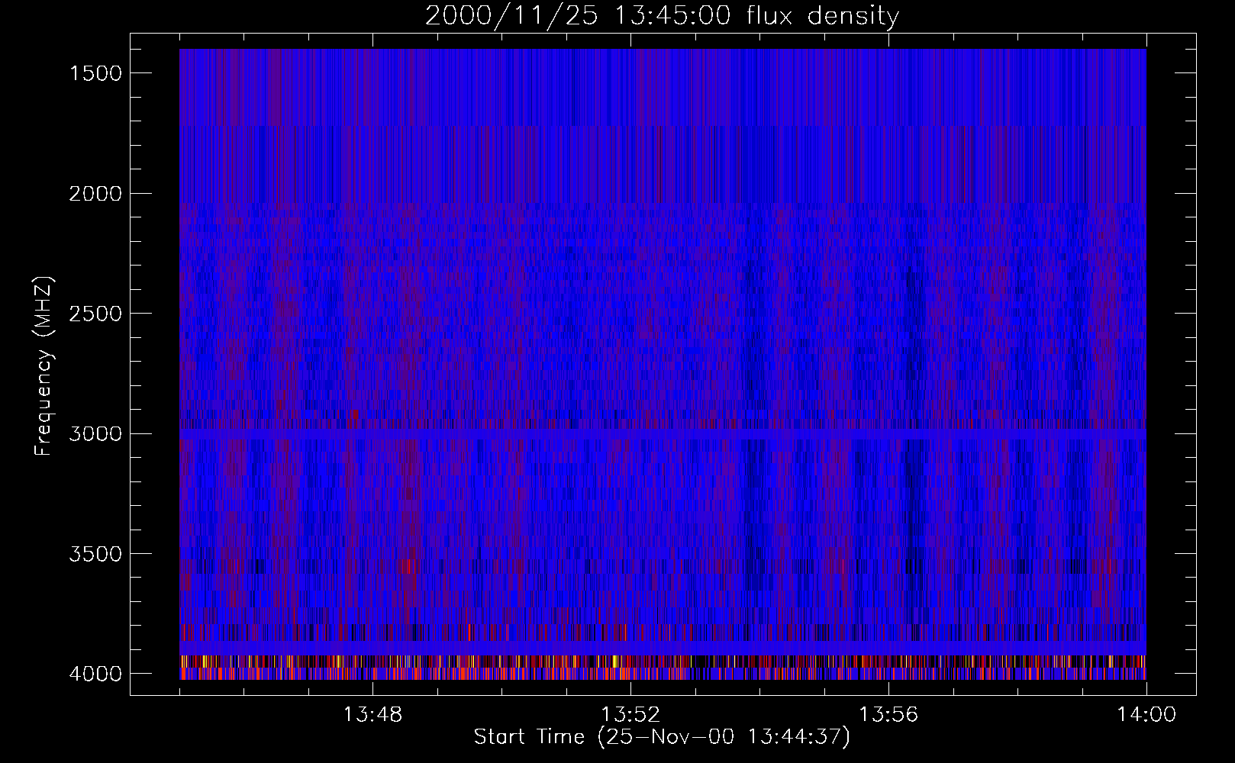Click the plot title '2000/11/25 13:45:00 flux density'
1235x763 pixels.
[662, 16]
